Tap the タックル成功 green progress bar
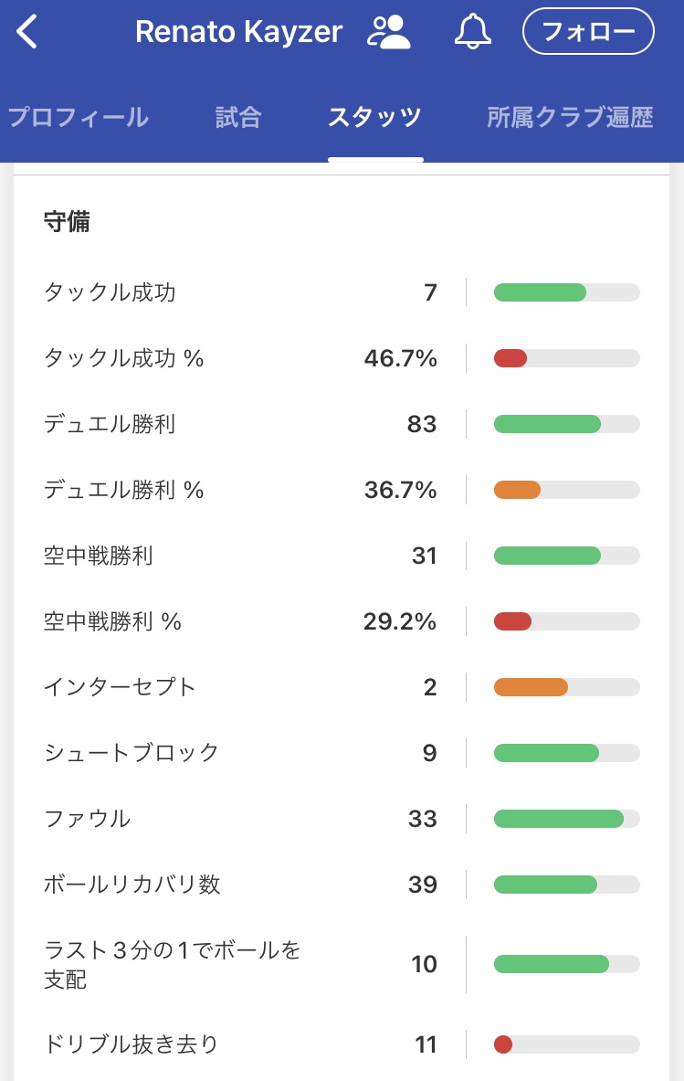The image size is (684, 1081). (540, 292)
